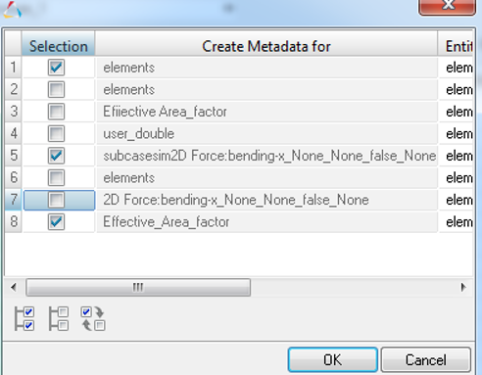
Task: Click the scrollbar left arrow
Action: tap(13, 287)
